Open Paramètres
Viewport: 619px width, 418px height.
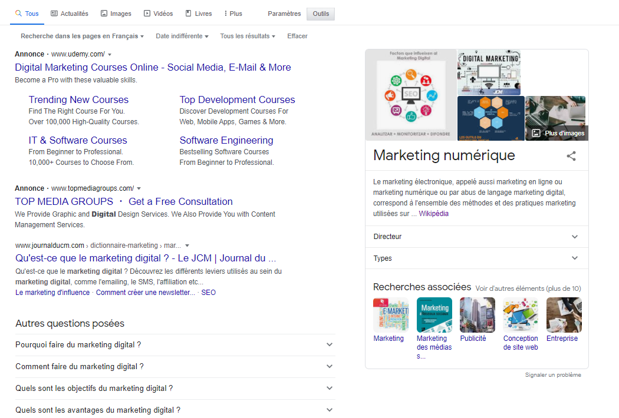[x=284, y=14]
